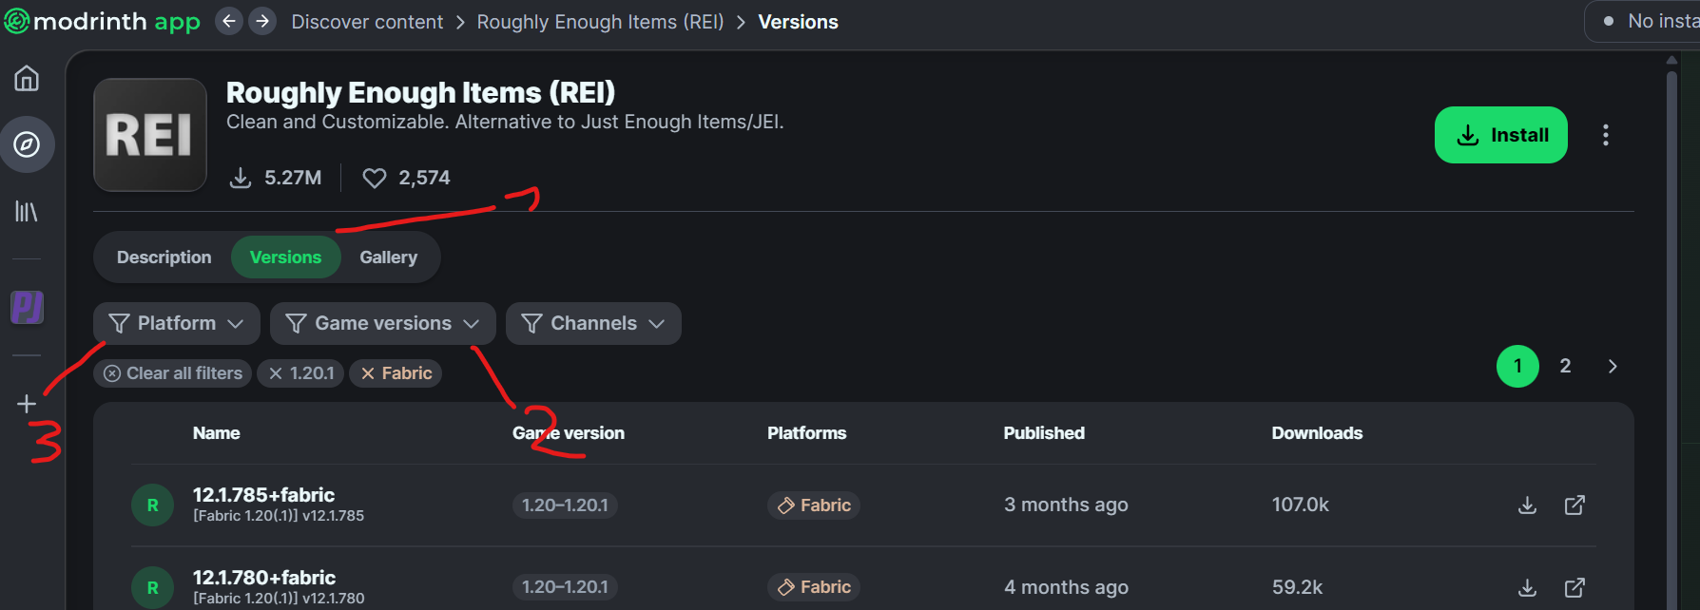Open 12.1.780+fabric in external browser icon
This screenshot has height=610, width=1700.
pyautogui.click(x=1574, y=587)
